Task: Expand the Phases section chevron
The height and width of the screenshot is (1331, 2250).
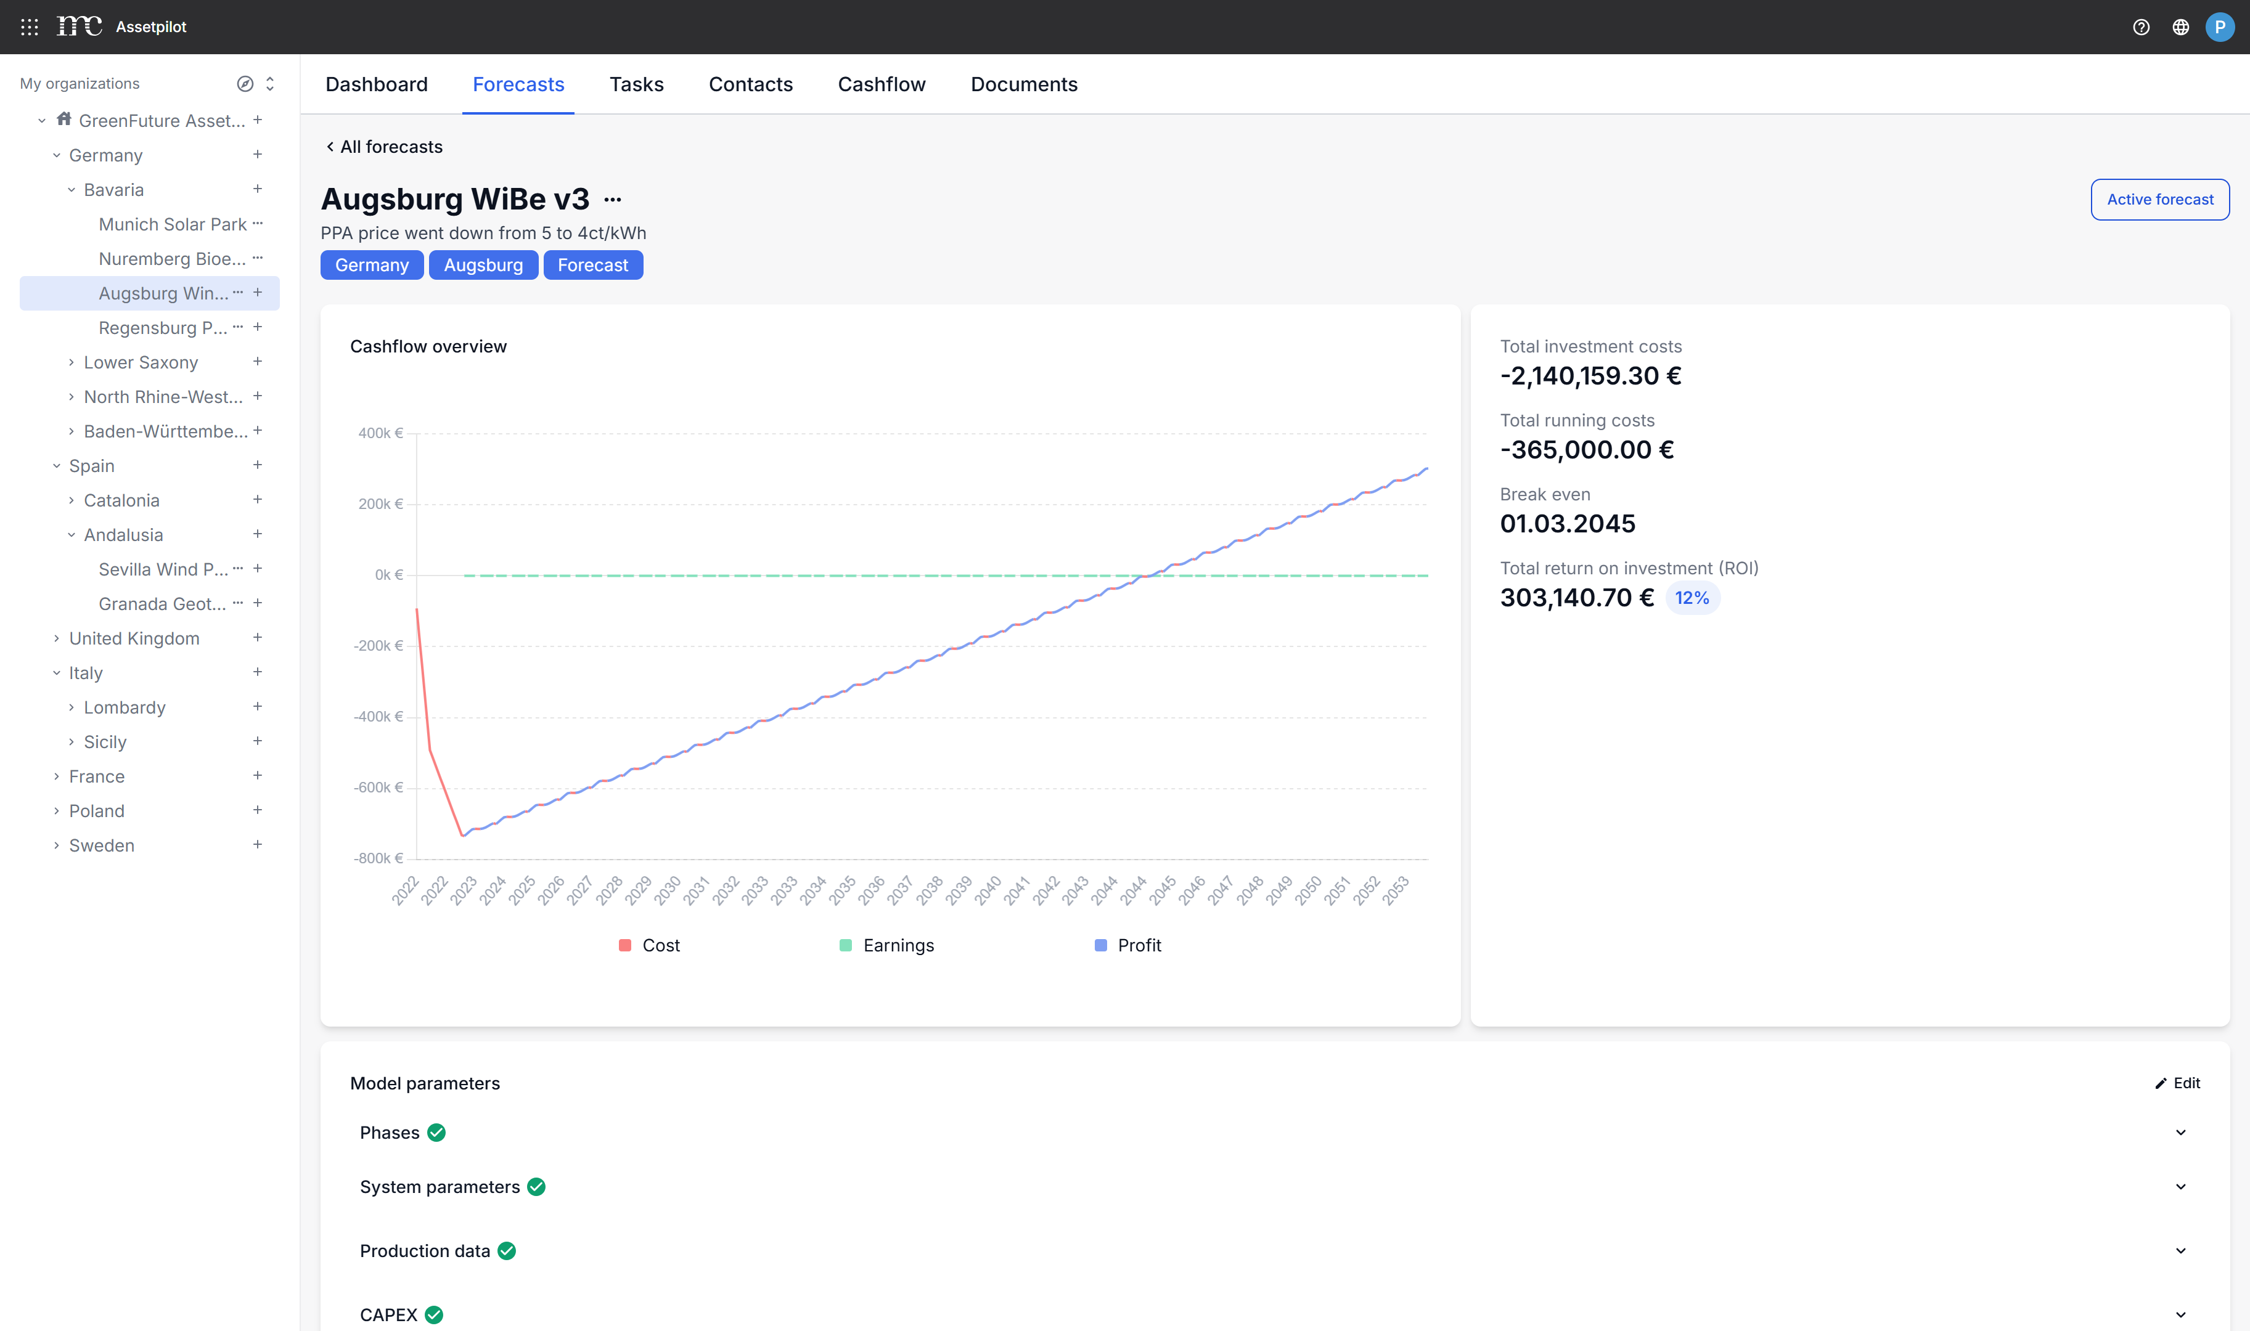Action: coord(2180,1132)
